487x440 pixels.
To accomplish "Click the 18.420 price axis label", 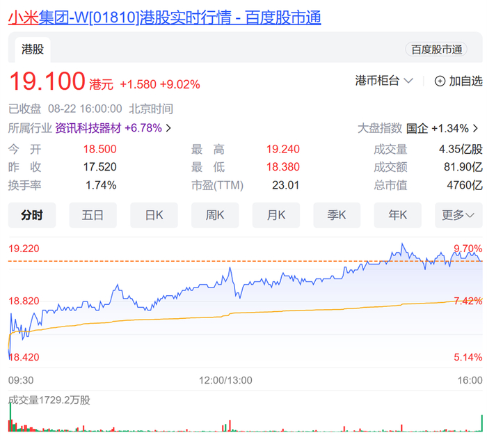I will (x=24, y=357).
